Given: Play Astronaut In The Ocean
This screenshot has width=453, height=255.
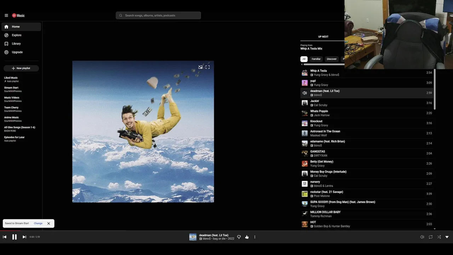Looking at the screenshot, I should point(367,133).
